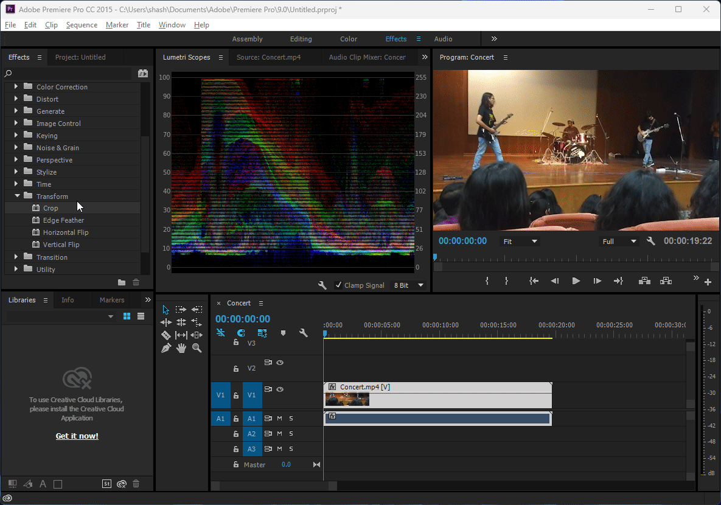Select the Razor tool

[165, 335]
